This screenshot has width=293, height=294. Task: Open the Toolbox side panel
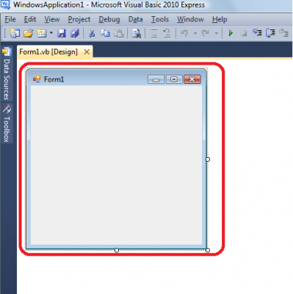7,123
